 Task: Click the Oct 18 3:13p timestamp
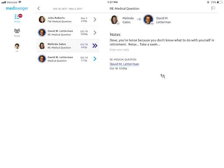coord(84,59)
